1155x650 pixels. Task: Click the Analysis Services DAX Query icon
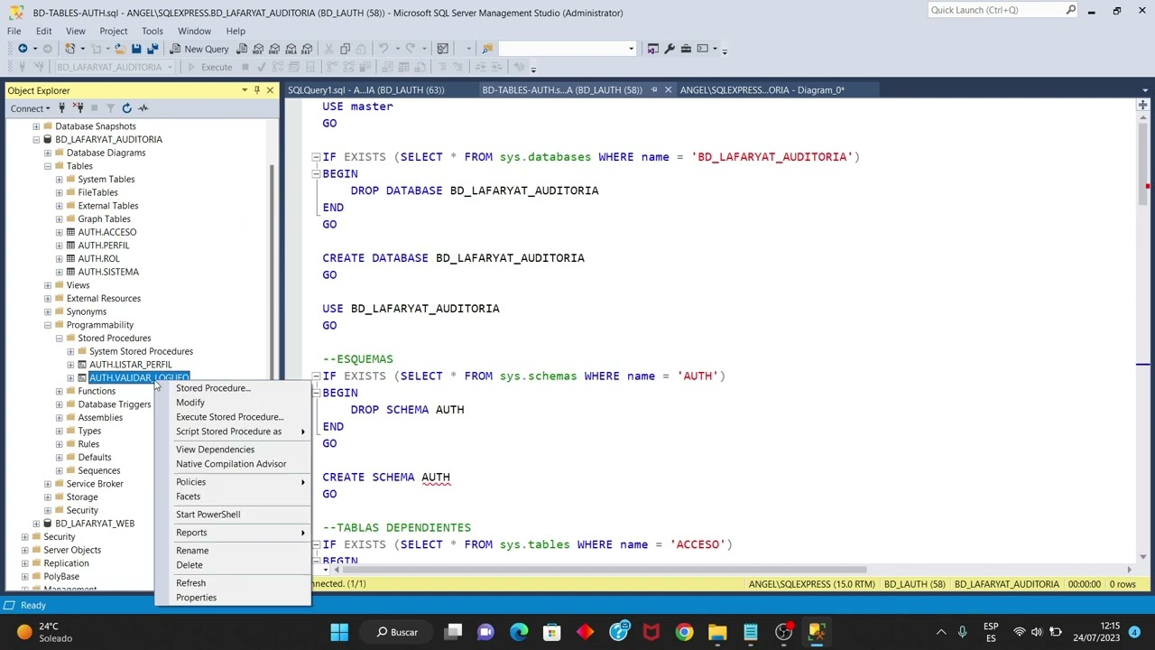click(307, 49)
